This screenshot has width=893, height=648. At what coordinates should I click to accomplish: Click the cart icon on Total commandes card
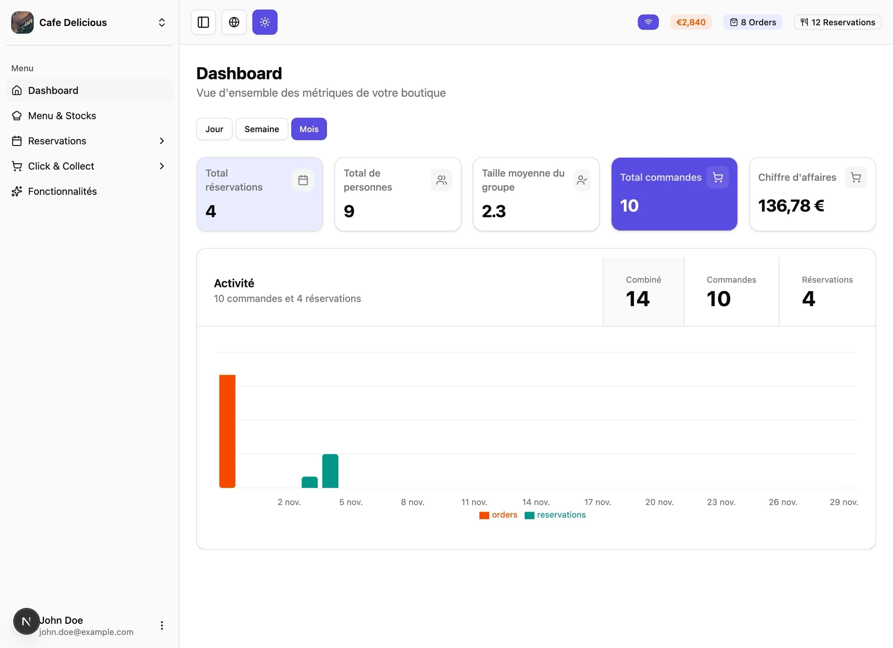click(717, 177)
